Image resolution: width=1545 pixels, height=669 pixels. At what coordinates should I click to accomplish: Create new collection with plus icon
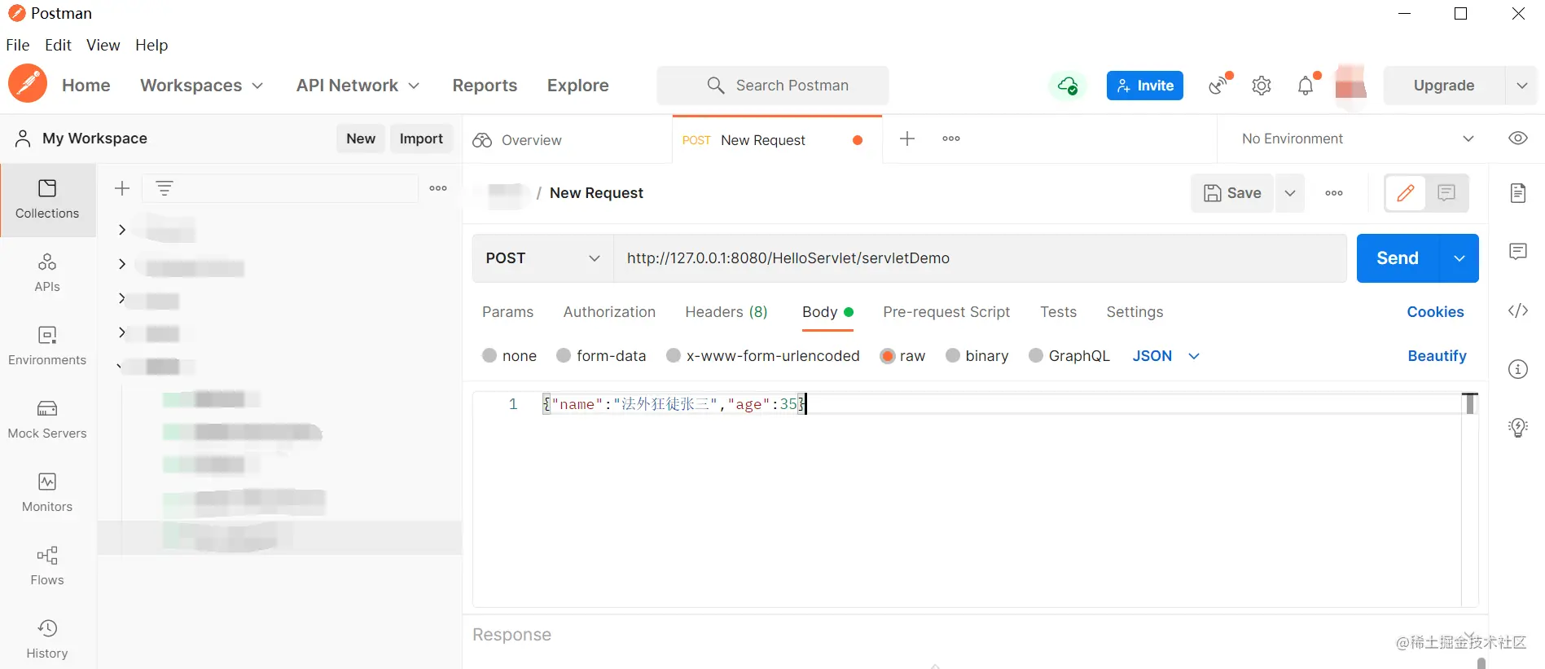coord(122,188)
